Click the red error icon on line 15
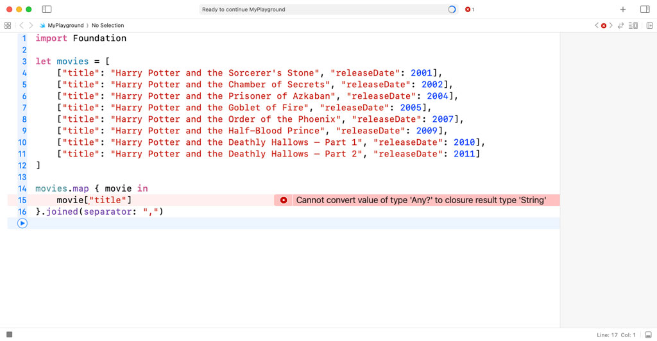The height and width of the screenshot is (341, 657). [284, 200]
